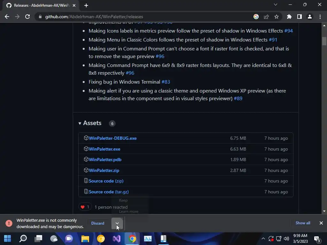
Task: Open the Extensions puzzle icon
Action: (289, 17)
